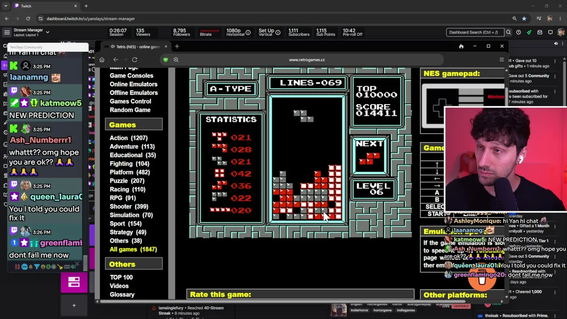Open the Bitrate stat panel

click(x=208, y=32)
